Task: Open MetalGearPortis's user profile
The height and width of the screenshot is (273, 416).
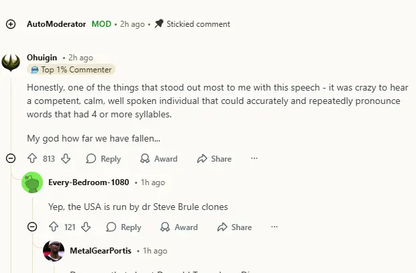Action: pyautogui.click(x=101, y=251)
